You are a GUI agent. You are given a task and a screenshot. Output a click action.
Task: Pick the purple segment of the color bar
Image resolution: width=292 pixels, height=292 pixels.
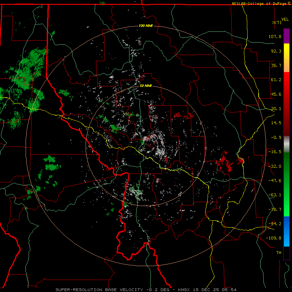pyautogui.click(x=286, y=36)
